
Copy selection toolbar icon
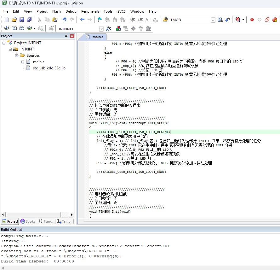point(47,20)
